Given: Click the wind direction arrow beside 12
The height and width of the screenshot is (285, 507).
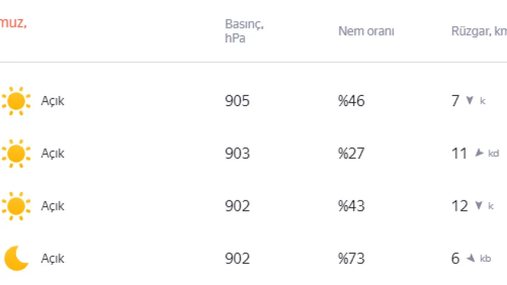Looking at the screenshot, I should 478,206.
